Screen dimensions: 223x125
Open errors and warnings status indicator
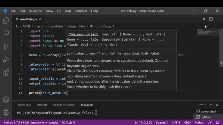69,123
